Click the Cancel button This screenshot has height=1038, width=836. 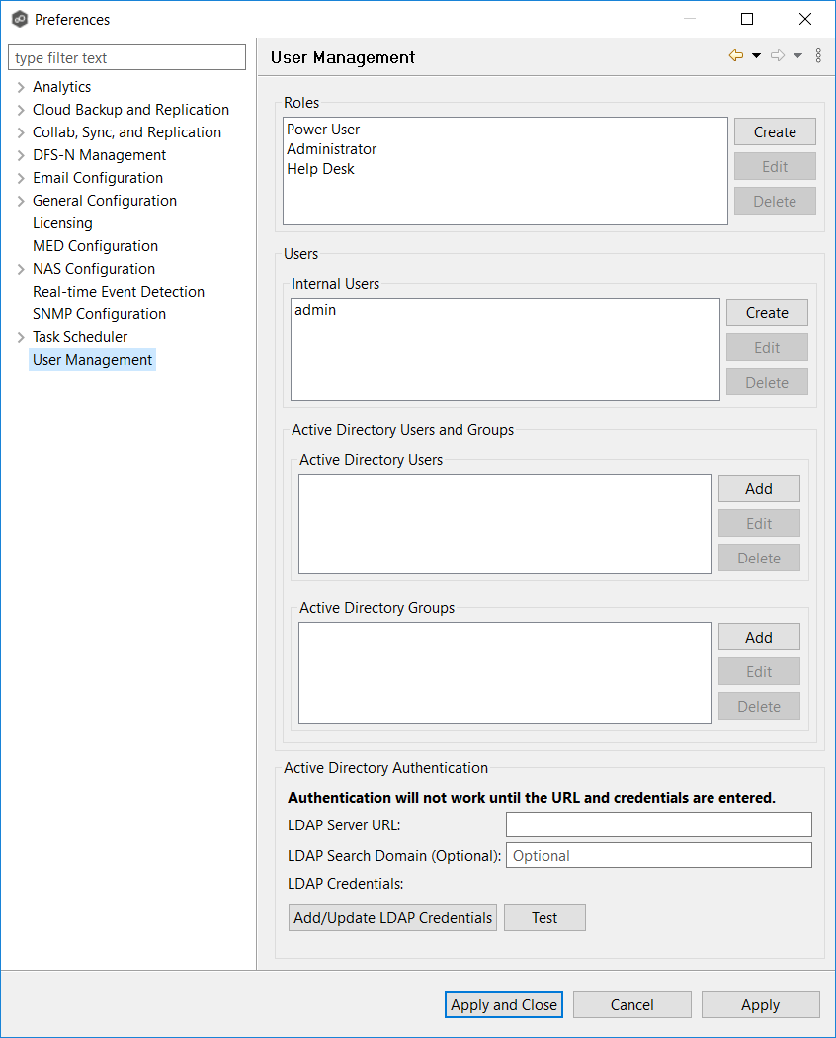tap(632, 1004)
